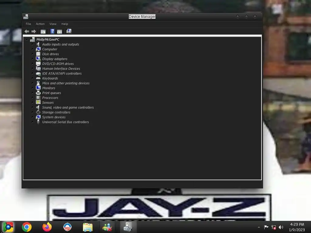311x233 pixels.
Task: Select 'Sound, video and game controllers' text
Action: pyautogui.click(x=68, y=107)
